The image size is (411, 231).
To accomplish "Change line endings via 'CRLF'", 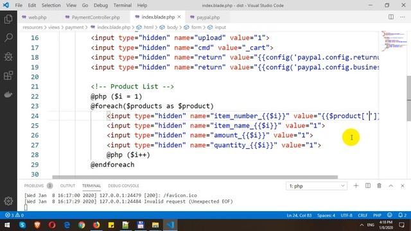I will [x=362, y=216].
